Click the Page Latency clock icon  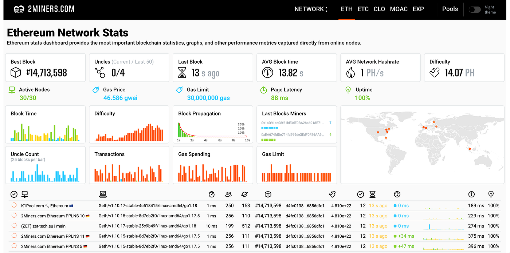point(263,90)
